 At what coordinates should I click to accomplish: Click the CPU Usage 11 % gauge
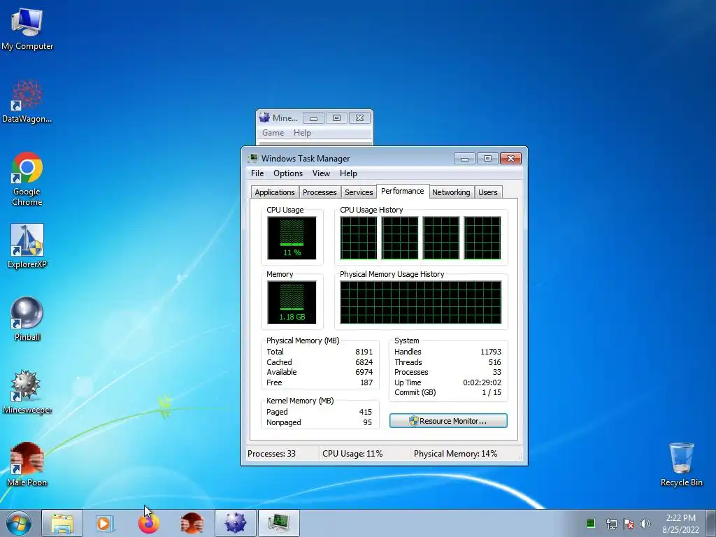coord(292,238)
